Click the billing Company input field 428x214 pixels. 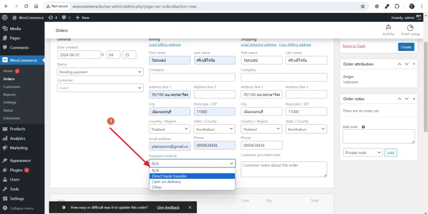(192, 77)
